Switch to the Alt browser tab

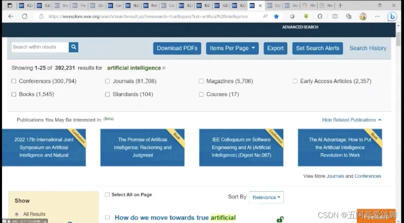[x=309, y=5]
